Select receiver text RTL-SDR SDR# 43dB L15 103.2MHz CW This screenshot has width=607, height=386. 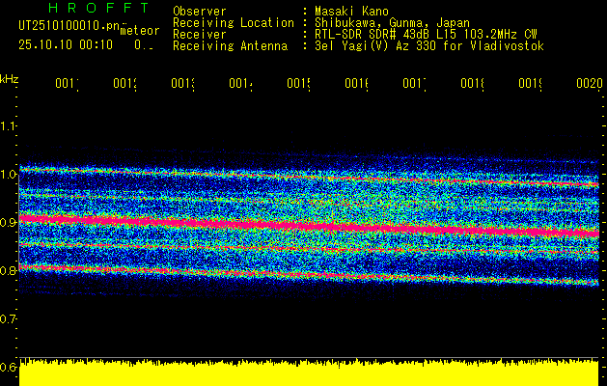tap(426, 35)
